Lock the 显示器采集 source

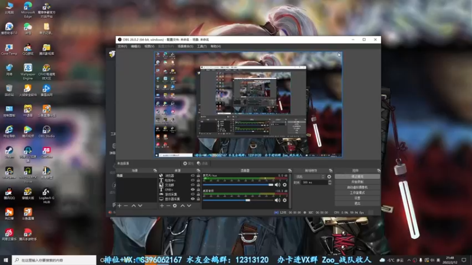tap(198, 199)
